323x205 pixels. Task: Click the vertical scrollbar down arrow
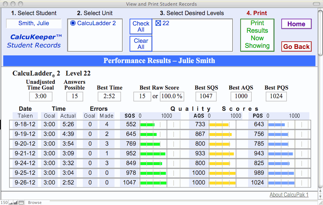[320, 197]
